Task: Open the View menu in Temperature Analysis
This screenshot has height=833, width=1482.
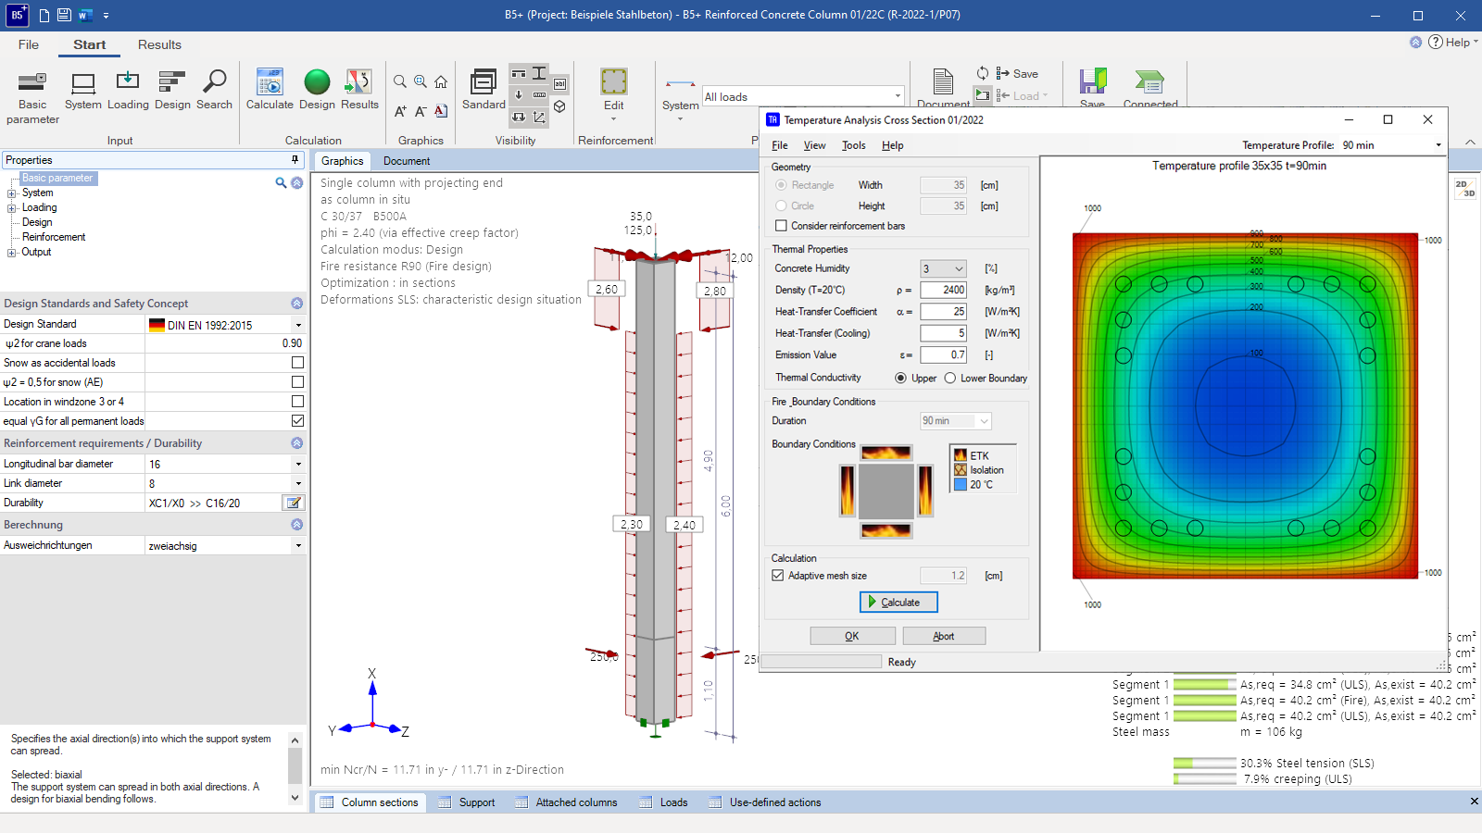Action: (814, 145)
